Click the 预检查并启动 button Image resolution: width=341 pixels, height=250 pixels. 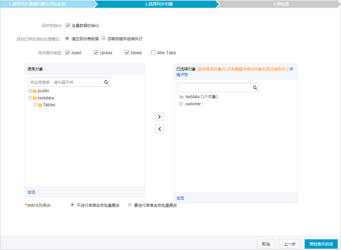(x=321, y=244)
